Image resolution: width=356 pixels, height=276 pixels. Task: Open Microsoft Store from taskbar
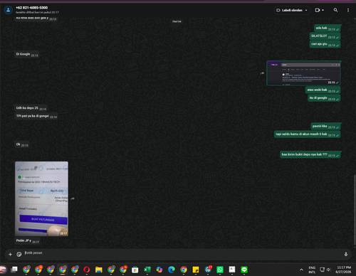tap(135, 270)
